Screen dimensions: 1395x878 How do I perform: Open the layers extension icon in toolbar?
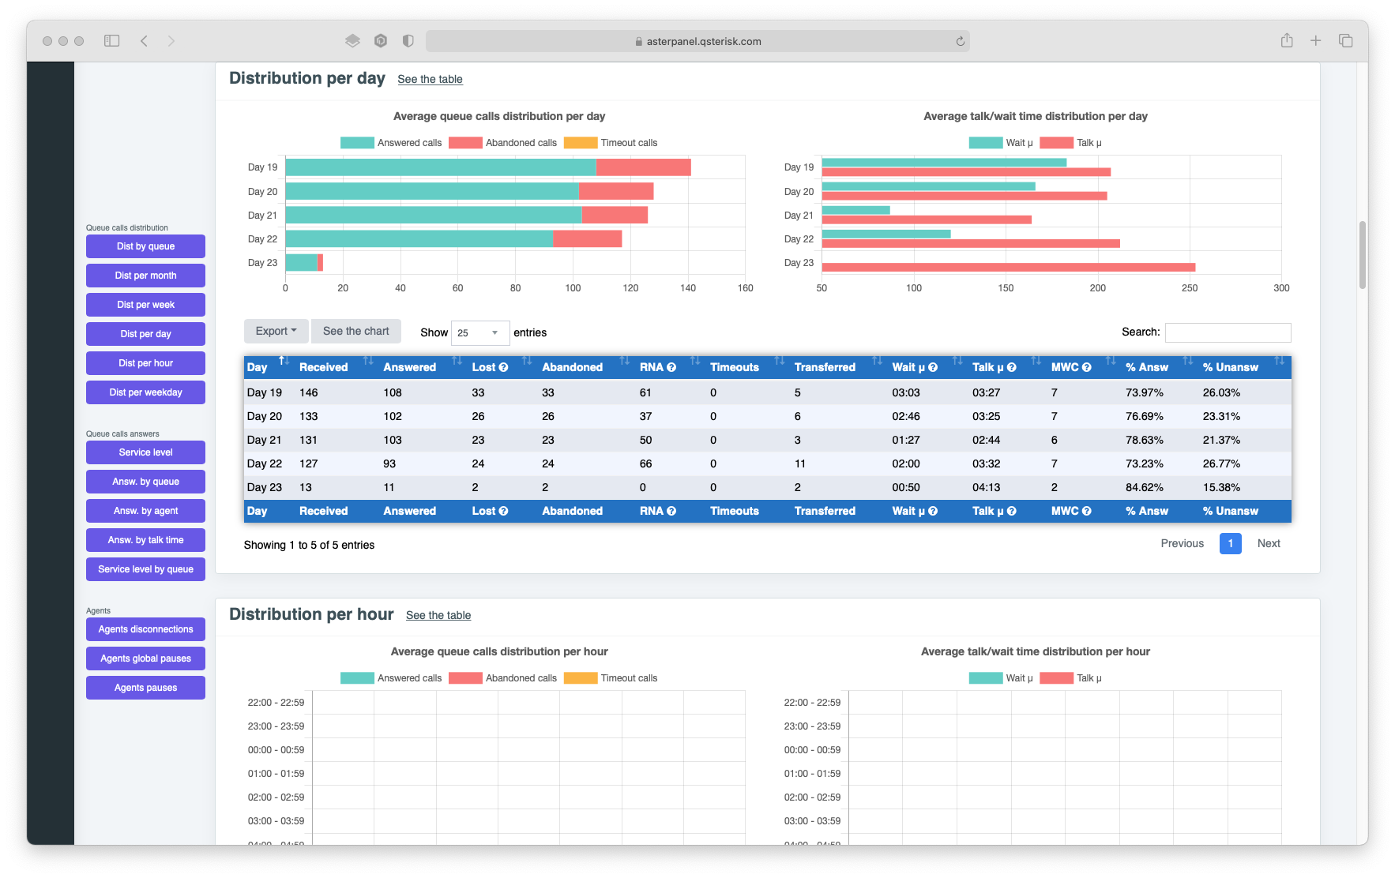click(352, 41)
